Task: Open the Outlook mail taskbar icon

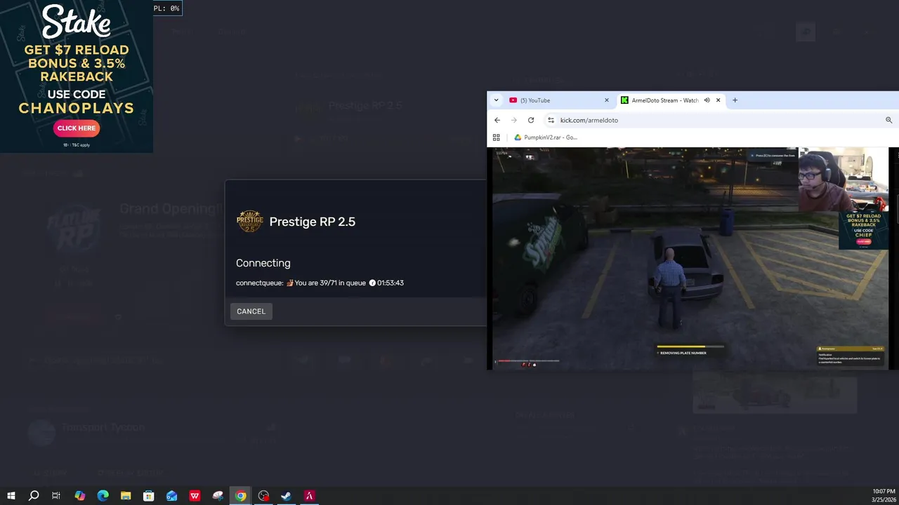Action: [x=171, y=496]
